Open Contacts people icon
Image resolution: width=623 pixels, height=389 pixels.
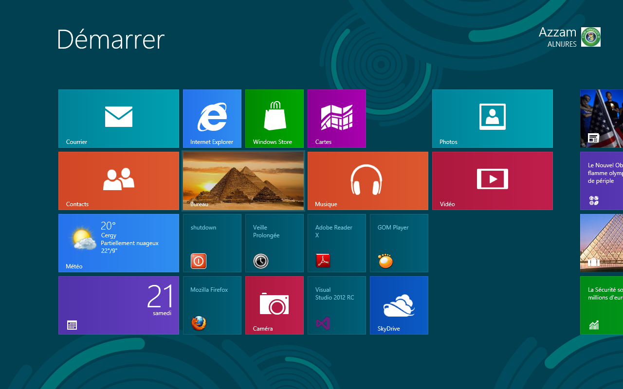click(x=119, y=179)
